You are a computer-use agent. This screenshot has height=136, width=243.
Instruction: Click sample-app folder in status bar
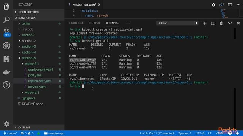point(54,133)
